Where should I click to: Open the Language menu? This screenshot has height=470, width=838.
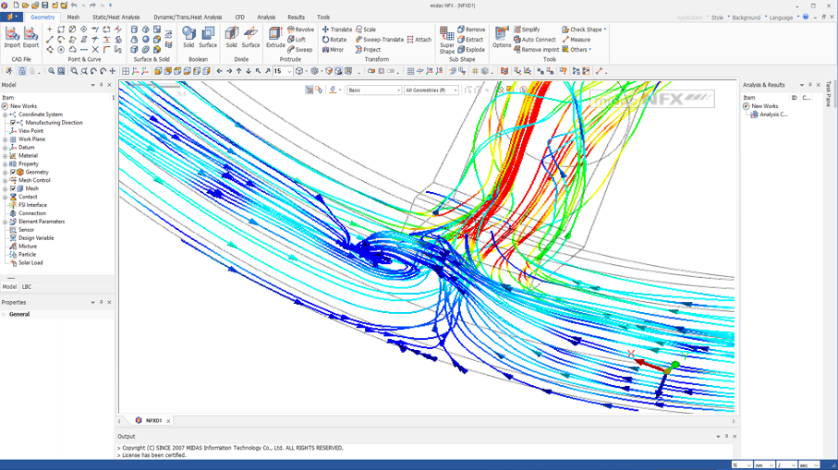point(781,18)
